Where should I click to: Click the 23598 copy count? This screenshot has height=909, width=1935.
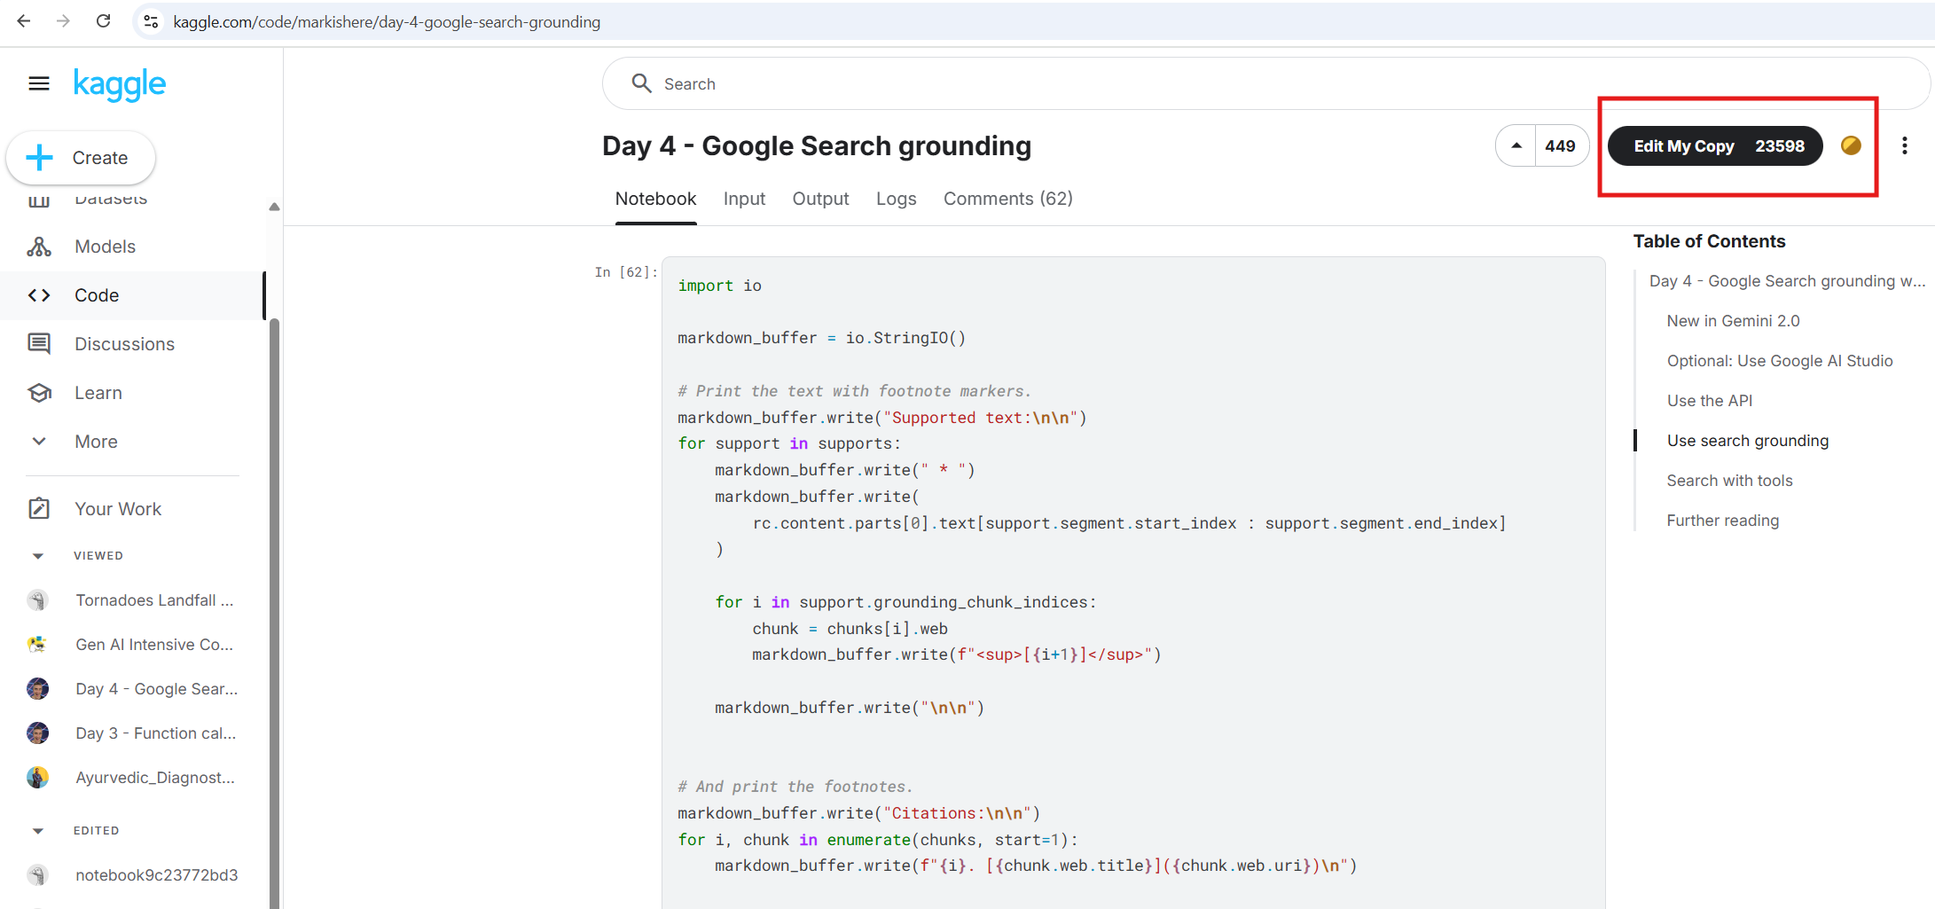(1780, 146)
